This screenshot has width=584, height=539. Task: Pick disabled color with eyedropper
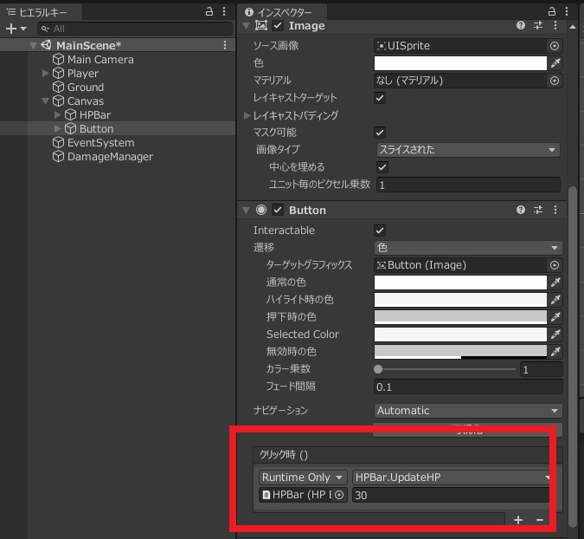click(x=555, y=351)
